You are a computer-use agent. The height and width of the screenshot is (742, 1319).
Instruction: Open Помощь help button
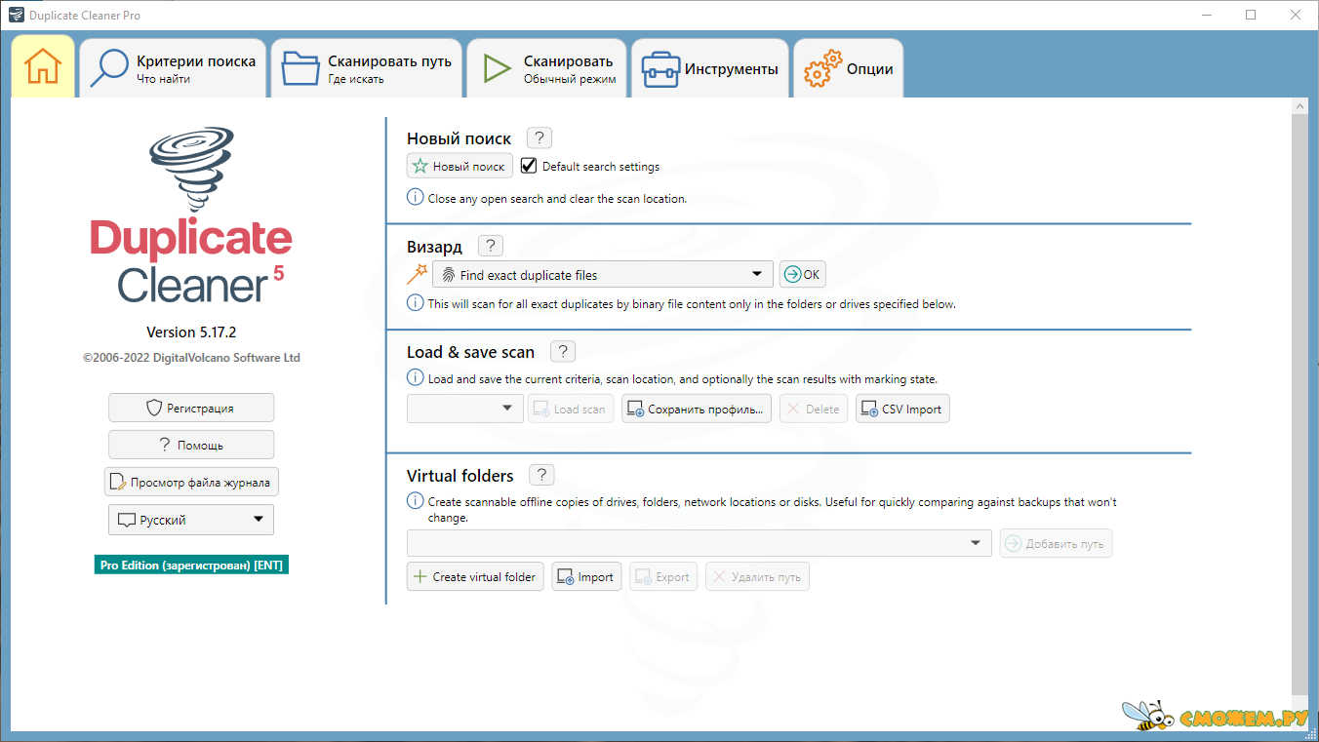click(191, 445)
